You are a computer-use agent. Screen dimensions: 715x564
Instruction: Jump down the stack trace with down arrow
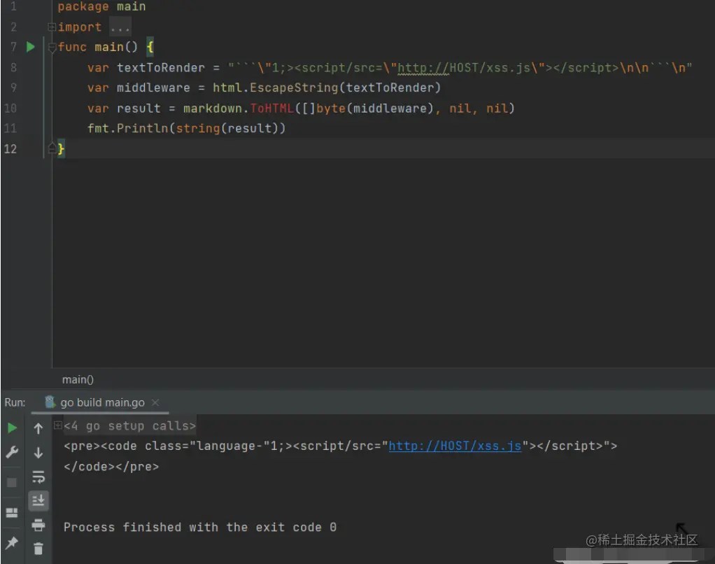[38, 452]
